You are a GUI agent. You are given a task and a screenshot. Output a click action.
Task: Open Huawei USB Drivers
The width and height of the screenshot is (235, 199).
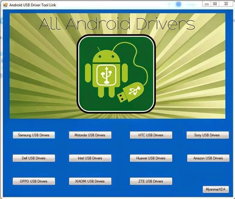coord(151,158)
